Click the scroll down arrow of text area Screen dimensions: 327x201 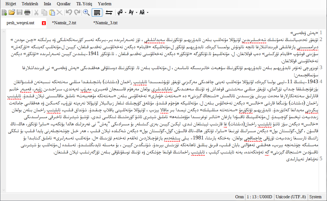pos(4,190)
